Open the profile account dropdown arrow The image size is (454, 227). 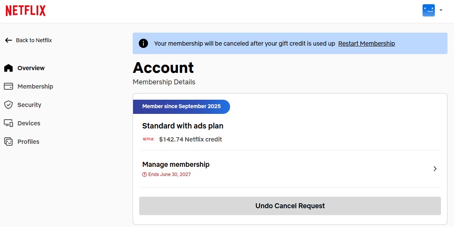coord(441,11)
